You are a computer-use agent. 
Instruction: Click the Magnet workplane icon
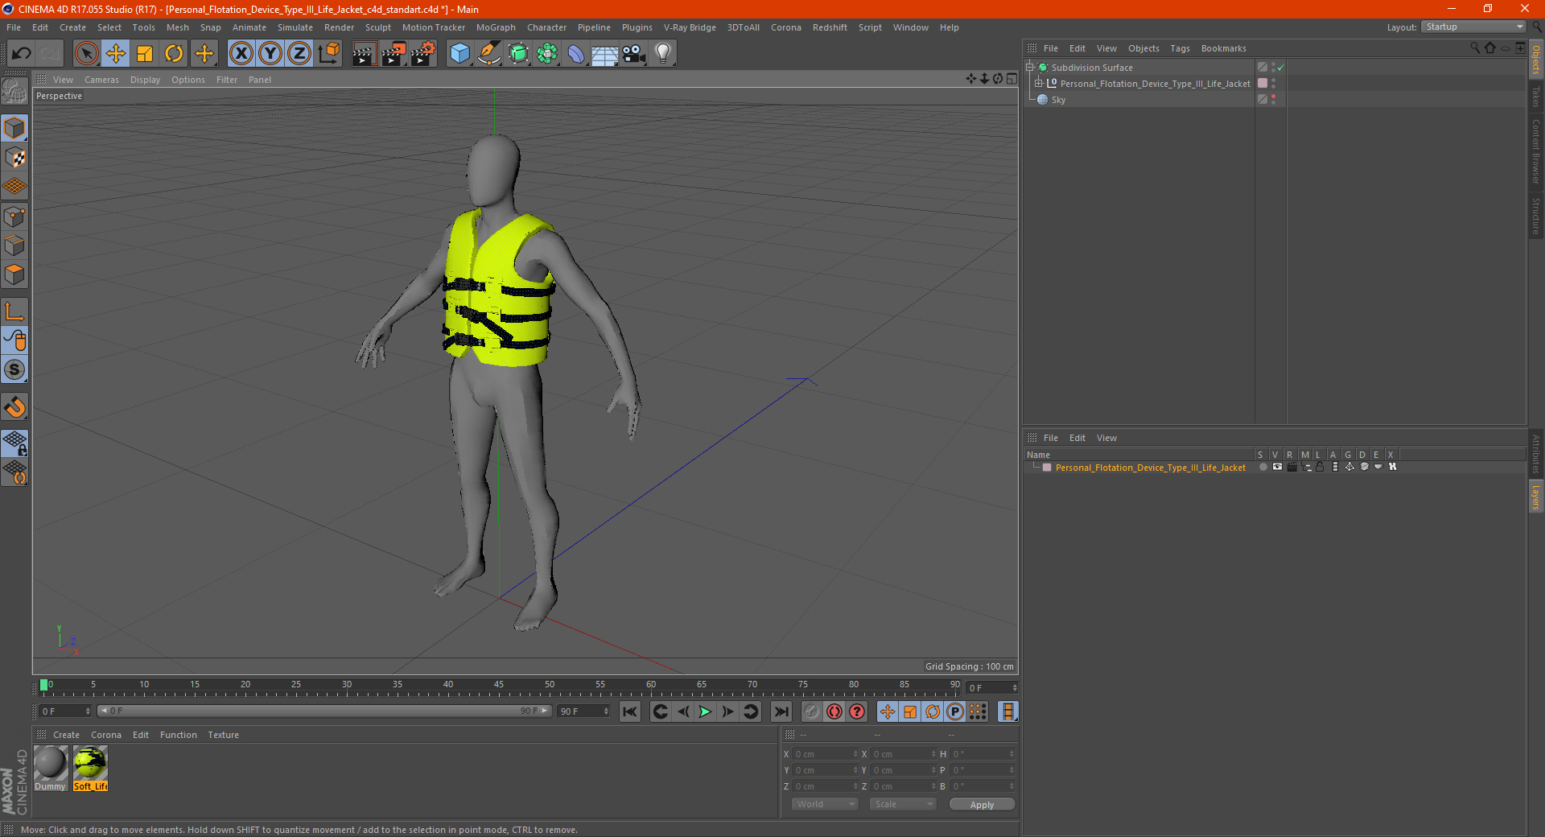click(14, 408)
